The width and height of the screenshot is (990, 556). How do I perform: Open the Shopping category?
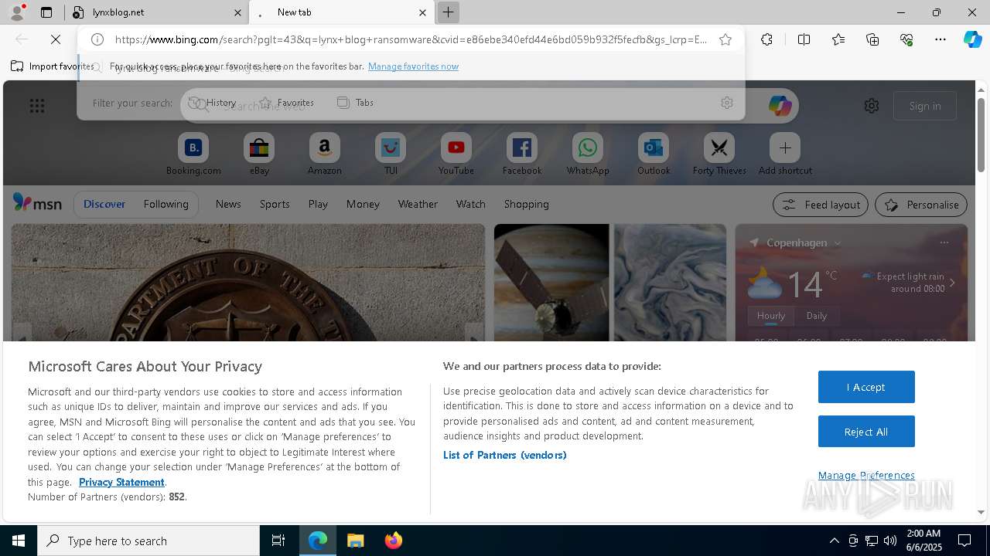click(x=527, y=204)
